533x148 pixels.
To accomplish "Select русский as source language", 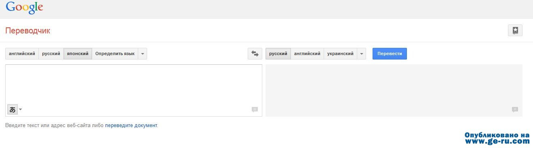I will [x=51, y=54].
